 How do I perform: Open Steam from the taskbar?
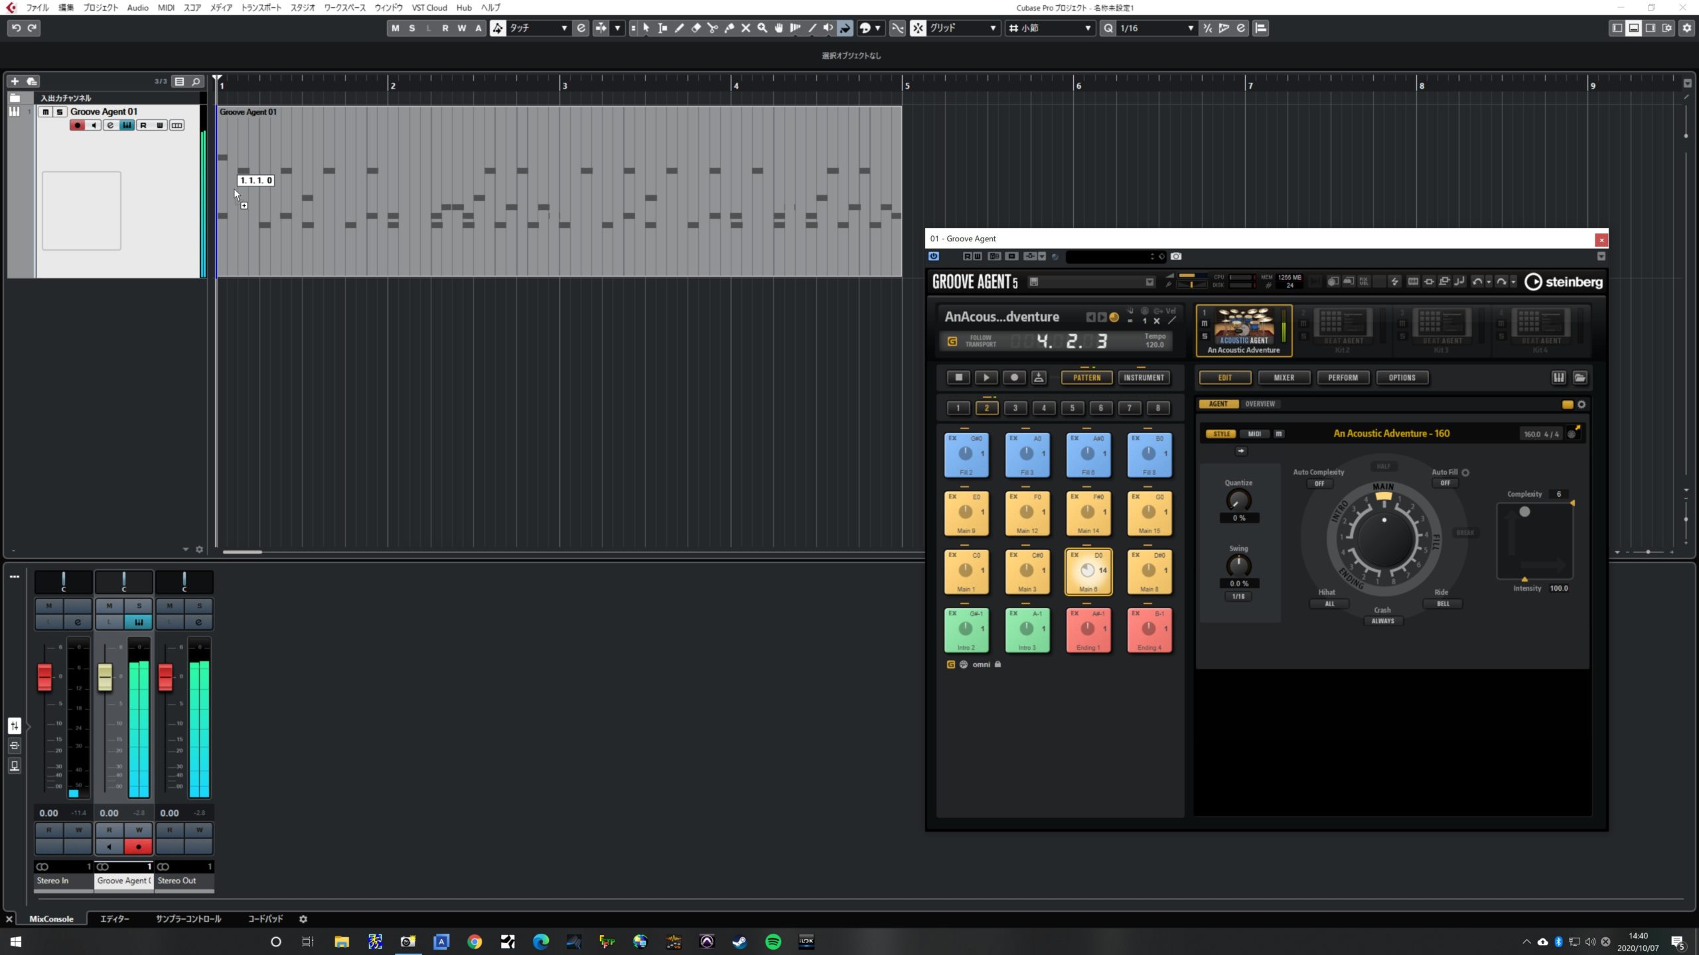pyautogui.click(x=739, y=941)
